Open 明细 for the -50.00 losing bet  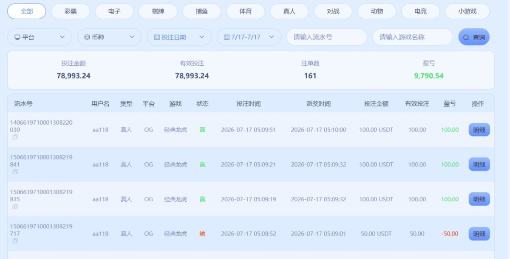pyautogui.click(x=479, y=234)
